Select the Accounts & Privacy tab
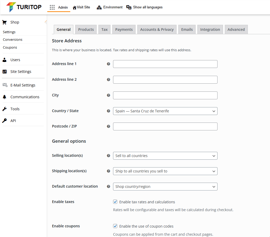 click(157, 30)
